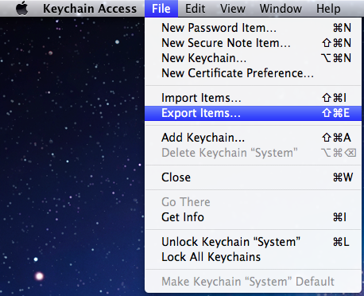Open the Help menu

pyautogui.click(x=328, y=9)
